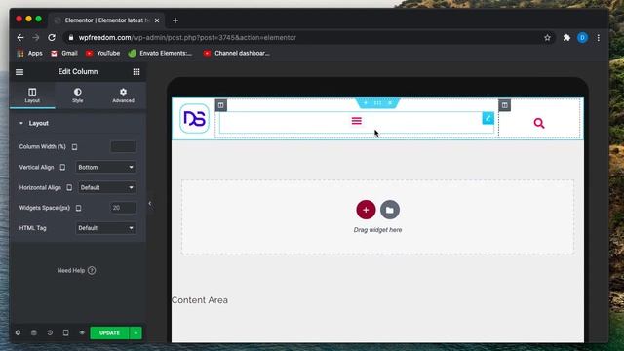
Task: Open the Horizontal Align dropdown
Action: (x=106, y=187)
